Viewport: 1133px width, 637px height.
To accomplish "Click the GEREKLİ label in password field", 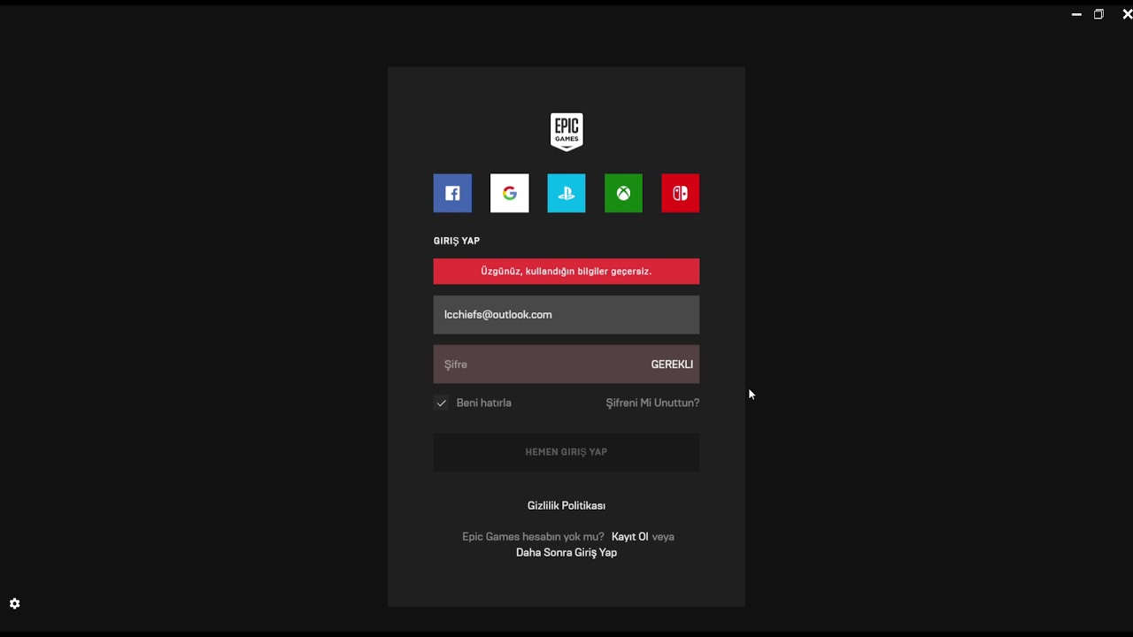I will pos(672,365).
